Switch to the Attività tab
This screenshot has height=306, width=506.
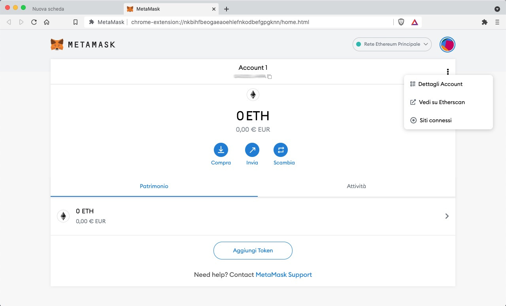357,186
